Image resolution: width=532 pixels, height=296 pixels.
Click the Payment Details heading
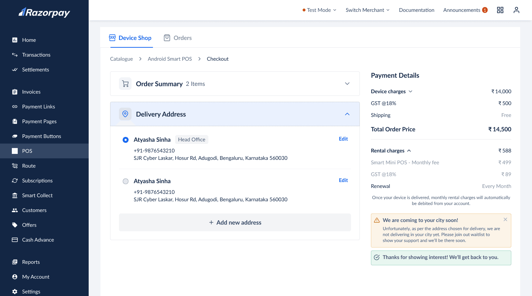[x=395, y=75]
